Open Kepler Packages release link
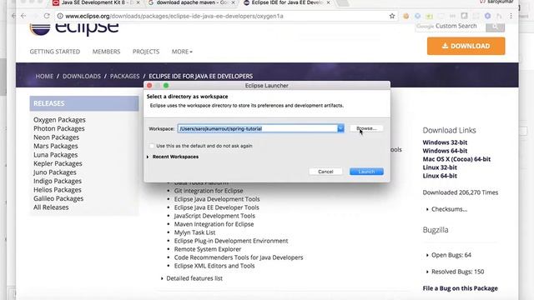The image size is (534, 300). click(58, 163)
